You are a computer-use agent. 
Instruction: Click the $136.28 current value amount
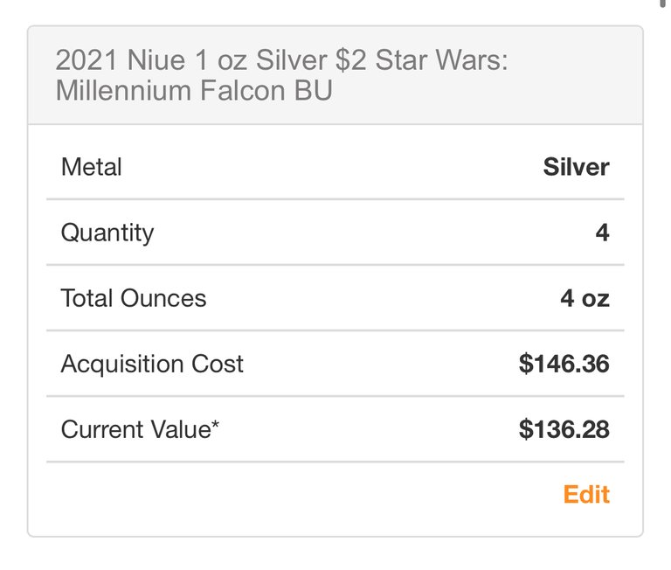pos(564,429)
